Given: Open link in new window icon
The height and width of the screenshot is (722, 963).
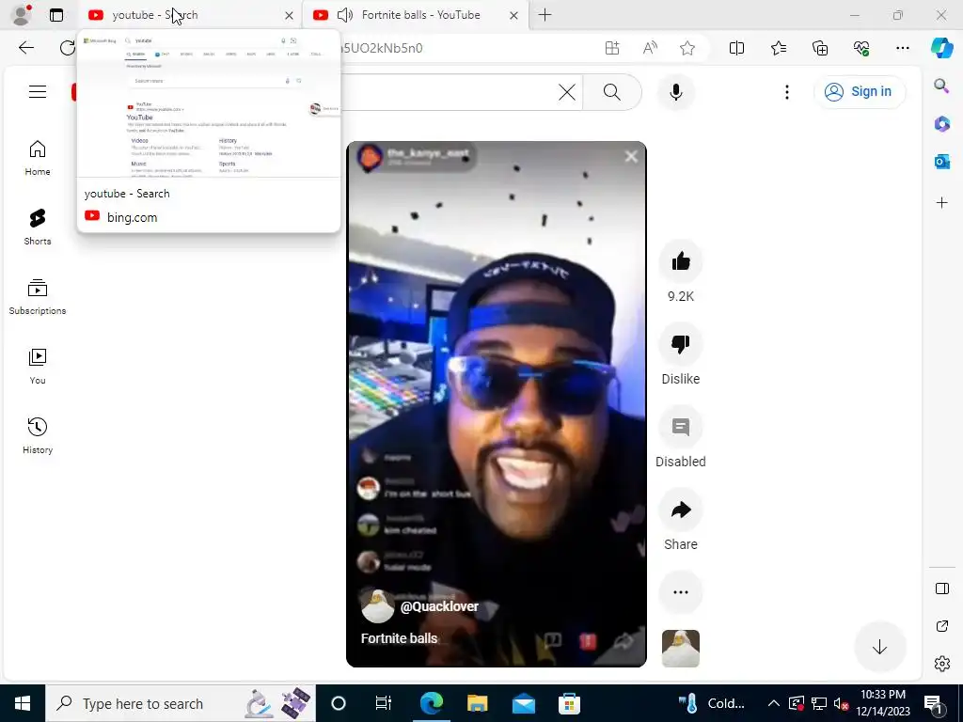Looking at the screenshot, I should tap(941, 626).
